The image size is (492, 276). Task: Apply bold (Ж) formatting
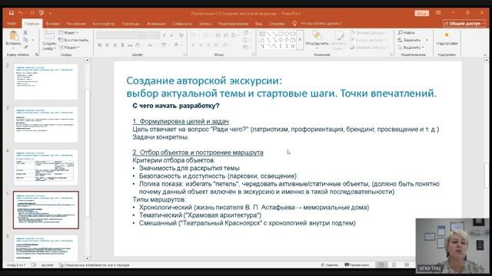point(99,45)
